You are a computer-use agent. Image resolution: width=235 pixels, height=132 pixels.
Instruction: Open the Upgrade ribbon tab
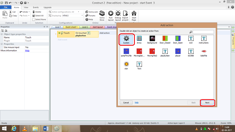[47, 7]
